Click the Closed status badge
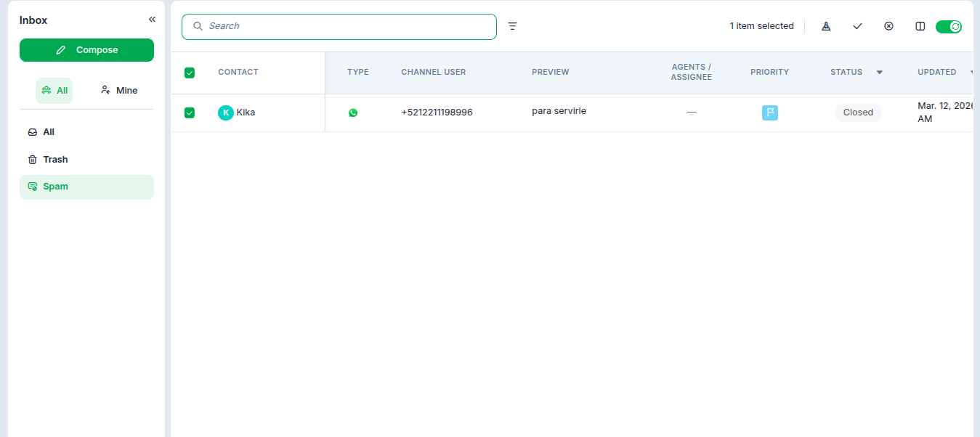Image resolution: width=980 pixels, height=437 pixels. tap(858, 113)
